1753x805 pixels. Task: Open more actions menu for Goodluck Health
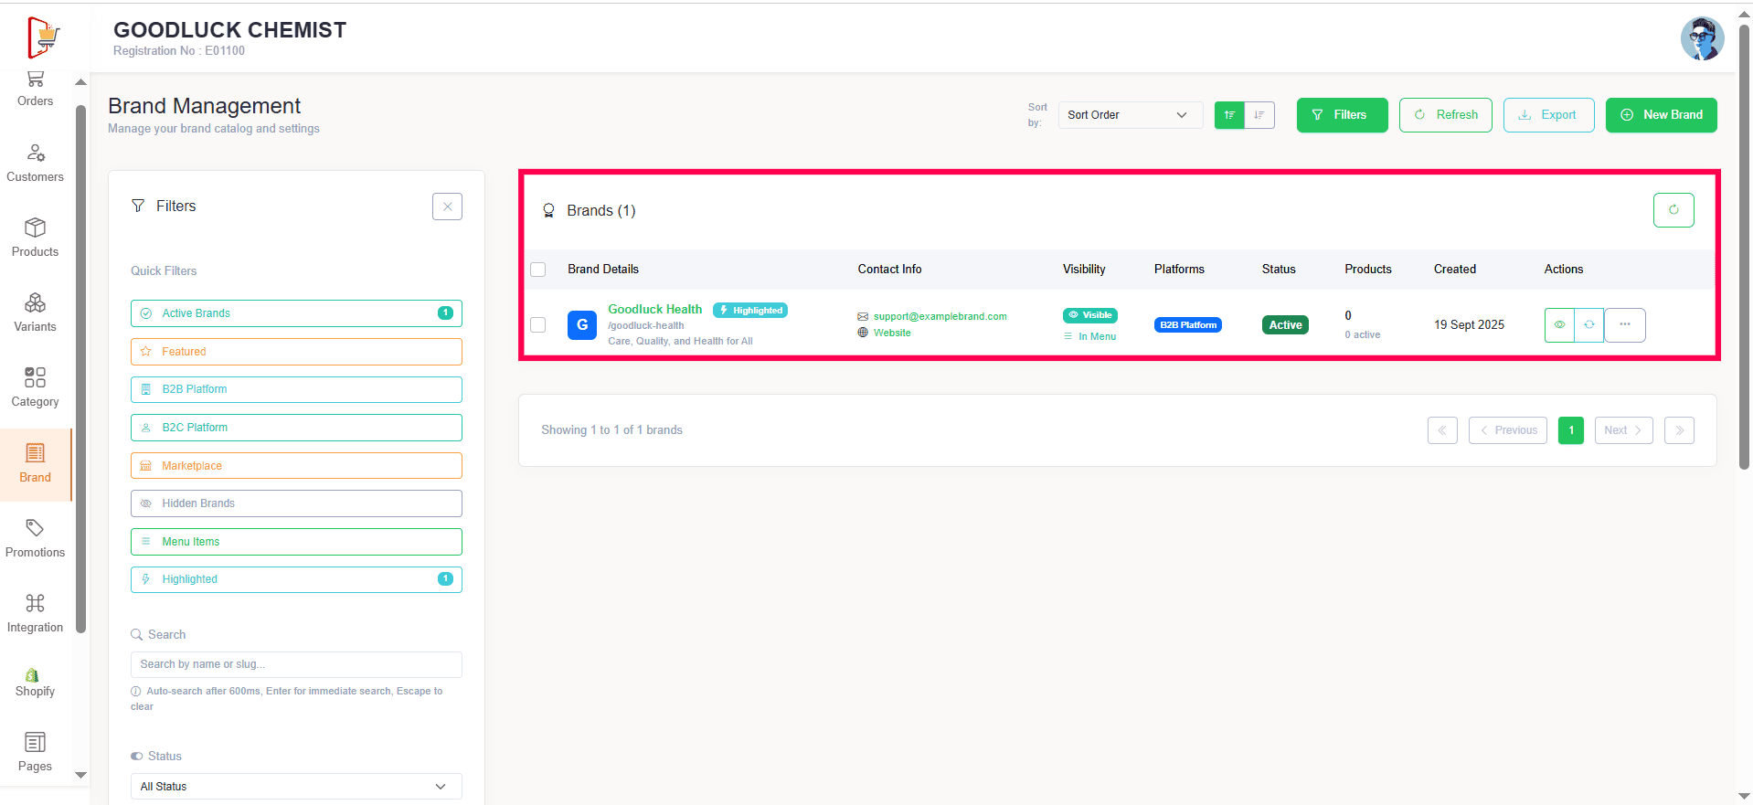click(x=1625, y=325)
